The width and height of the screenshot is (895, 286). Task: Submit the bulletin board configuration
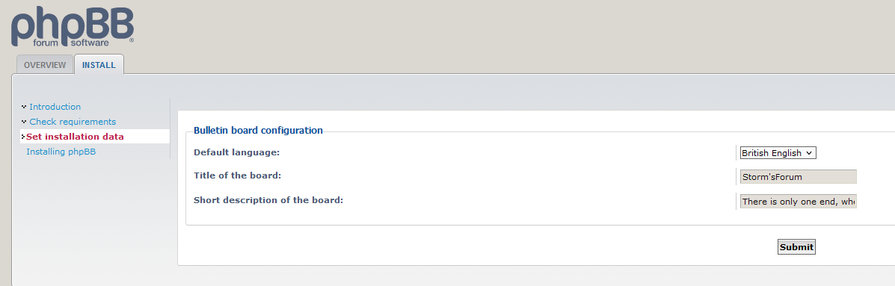pos(796,246)
